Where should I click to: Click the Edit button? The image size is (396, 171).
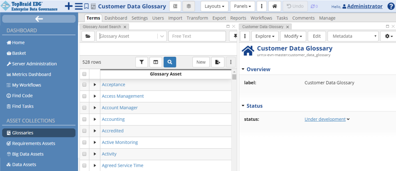[x=317, y=36]
